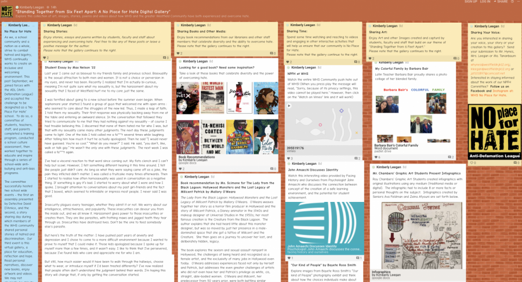Open the jatt01897@comcast.net email link
522x282 pixels.
[487, 73]
